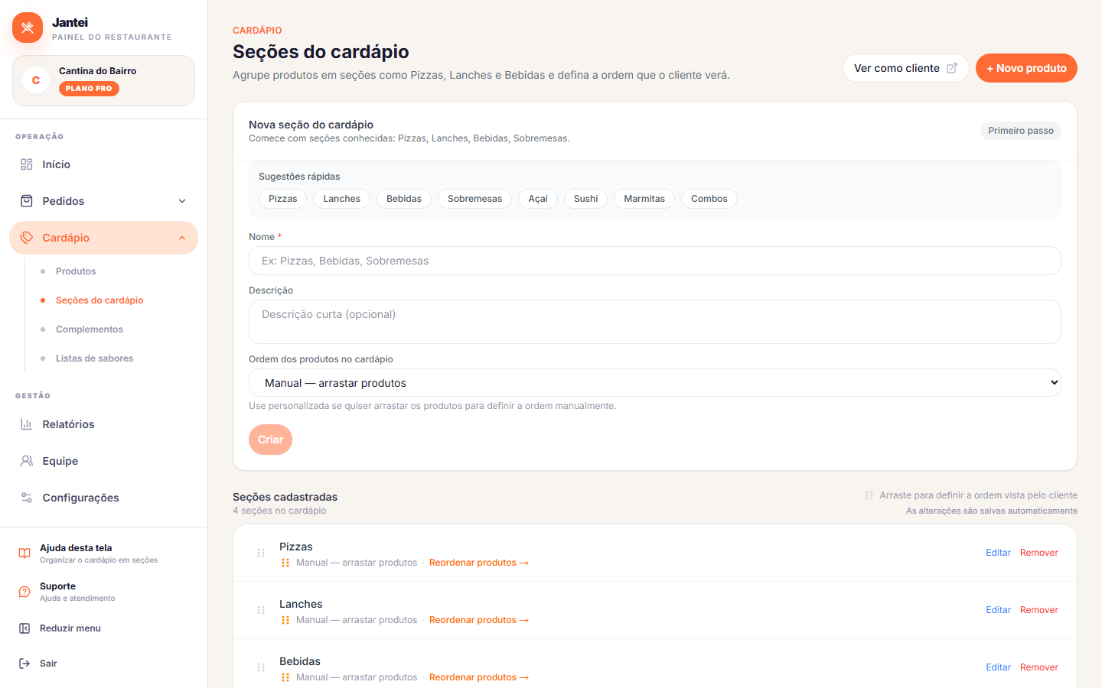Viewport: 1102px width, 688px height.
Task: Click Reordenar produtos link for Pizzas
Action: coord(479,563)
